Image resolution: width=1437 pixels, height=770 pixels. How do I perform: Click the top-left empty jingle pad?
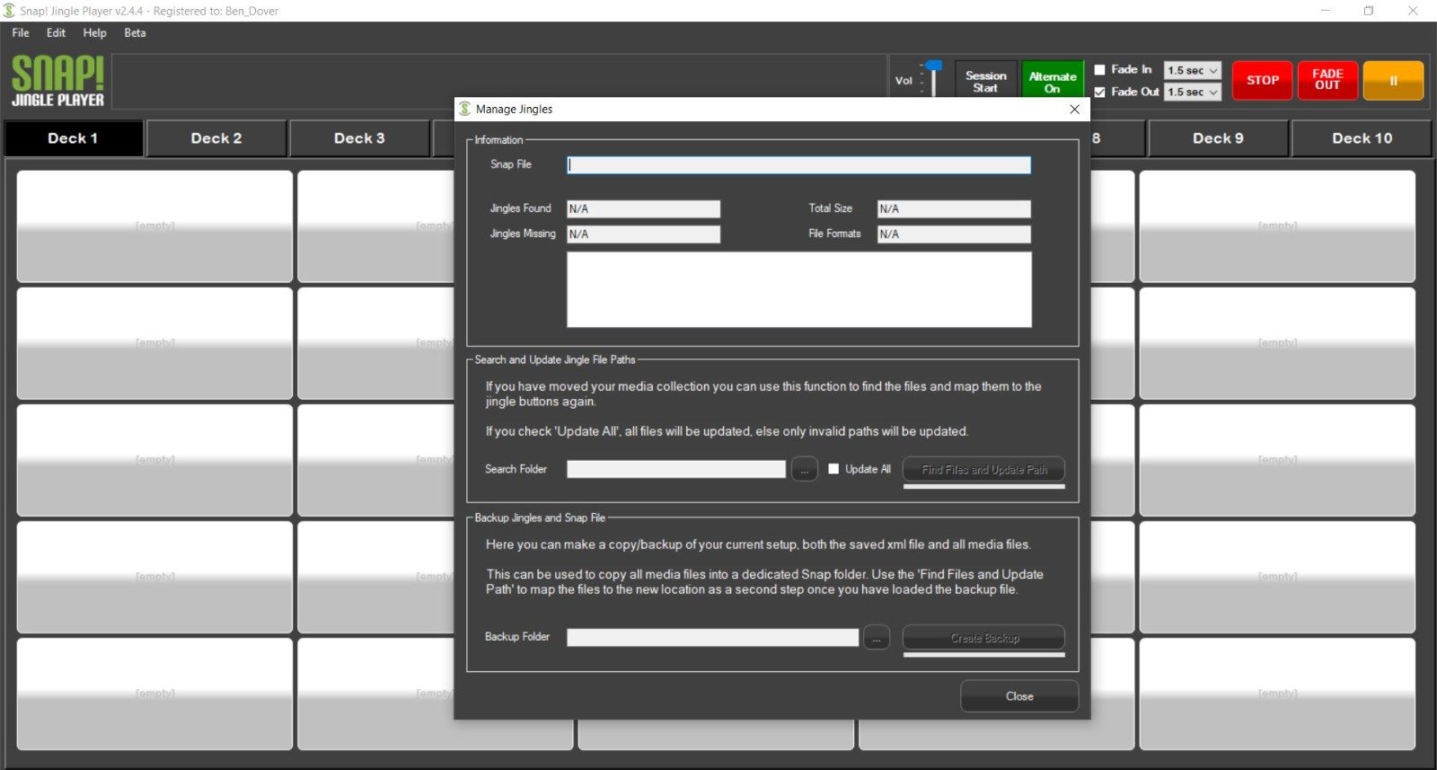click(x=154, y=226)
